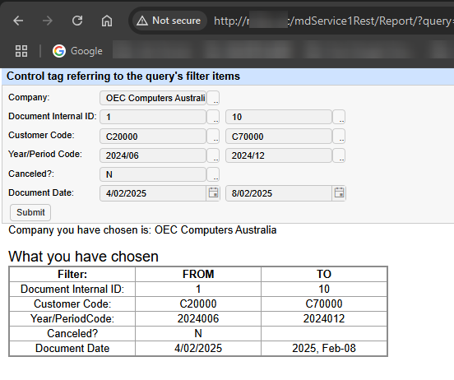
Task: Click Customer Code field containing C70000
Action: (x=279, y=137)
